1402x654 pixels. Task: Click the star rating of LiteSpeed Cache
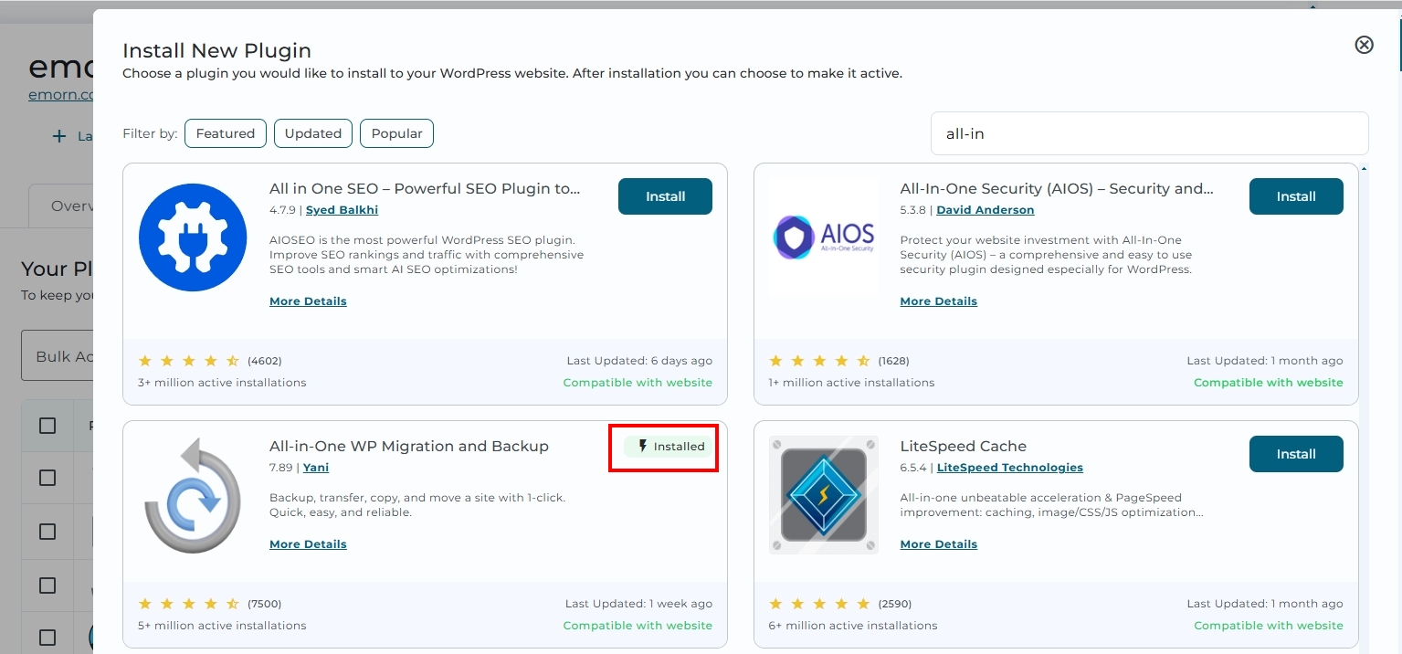coord(820,604)
